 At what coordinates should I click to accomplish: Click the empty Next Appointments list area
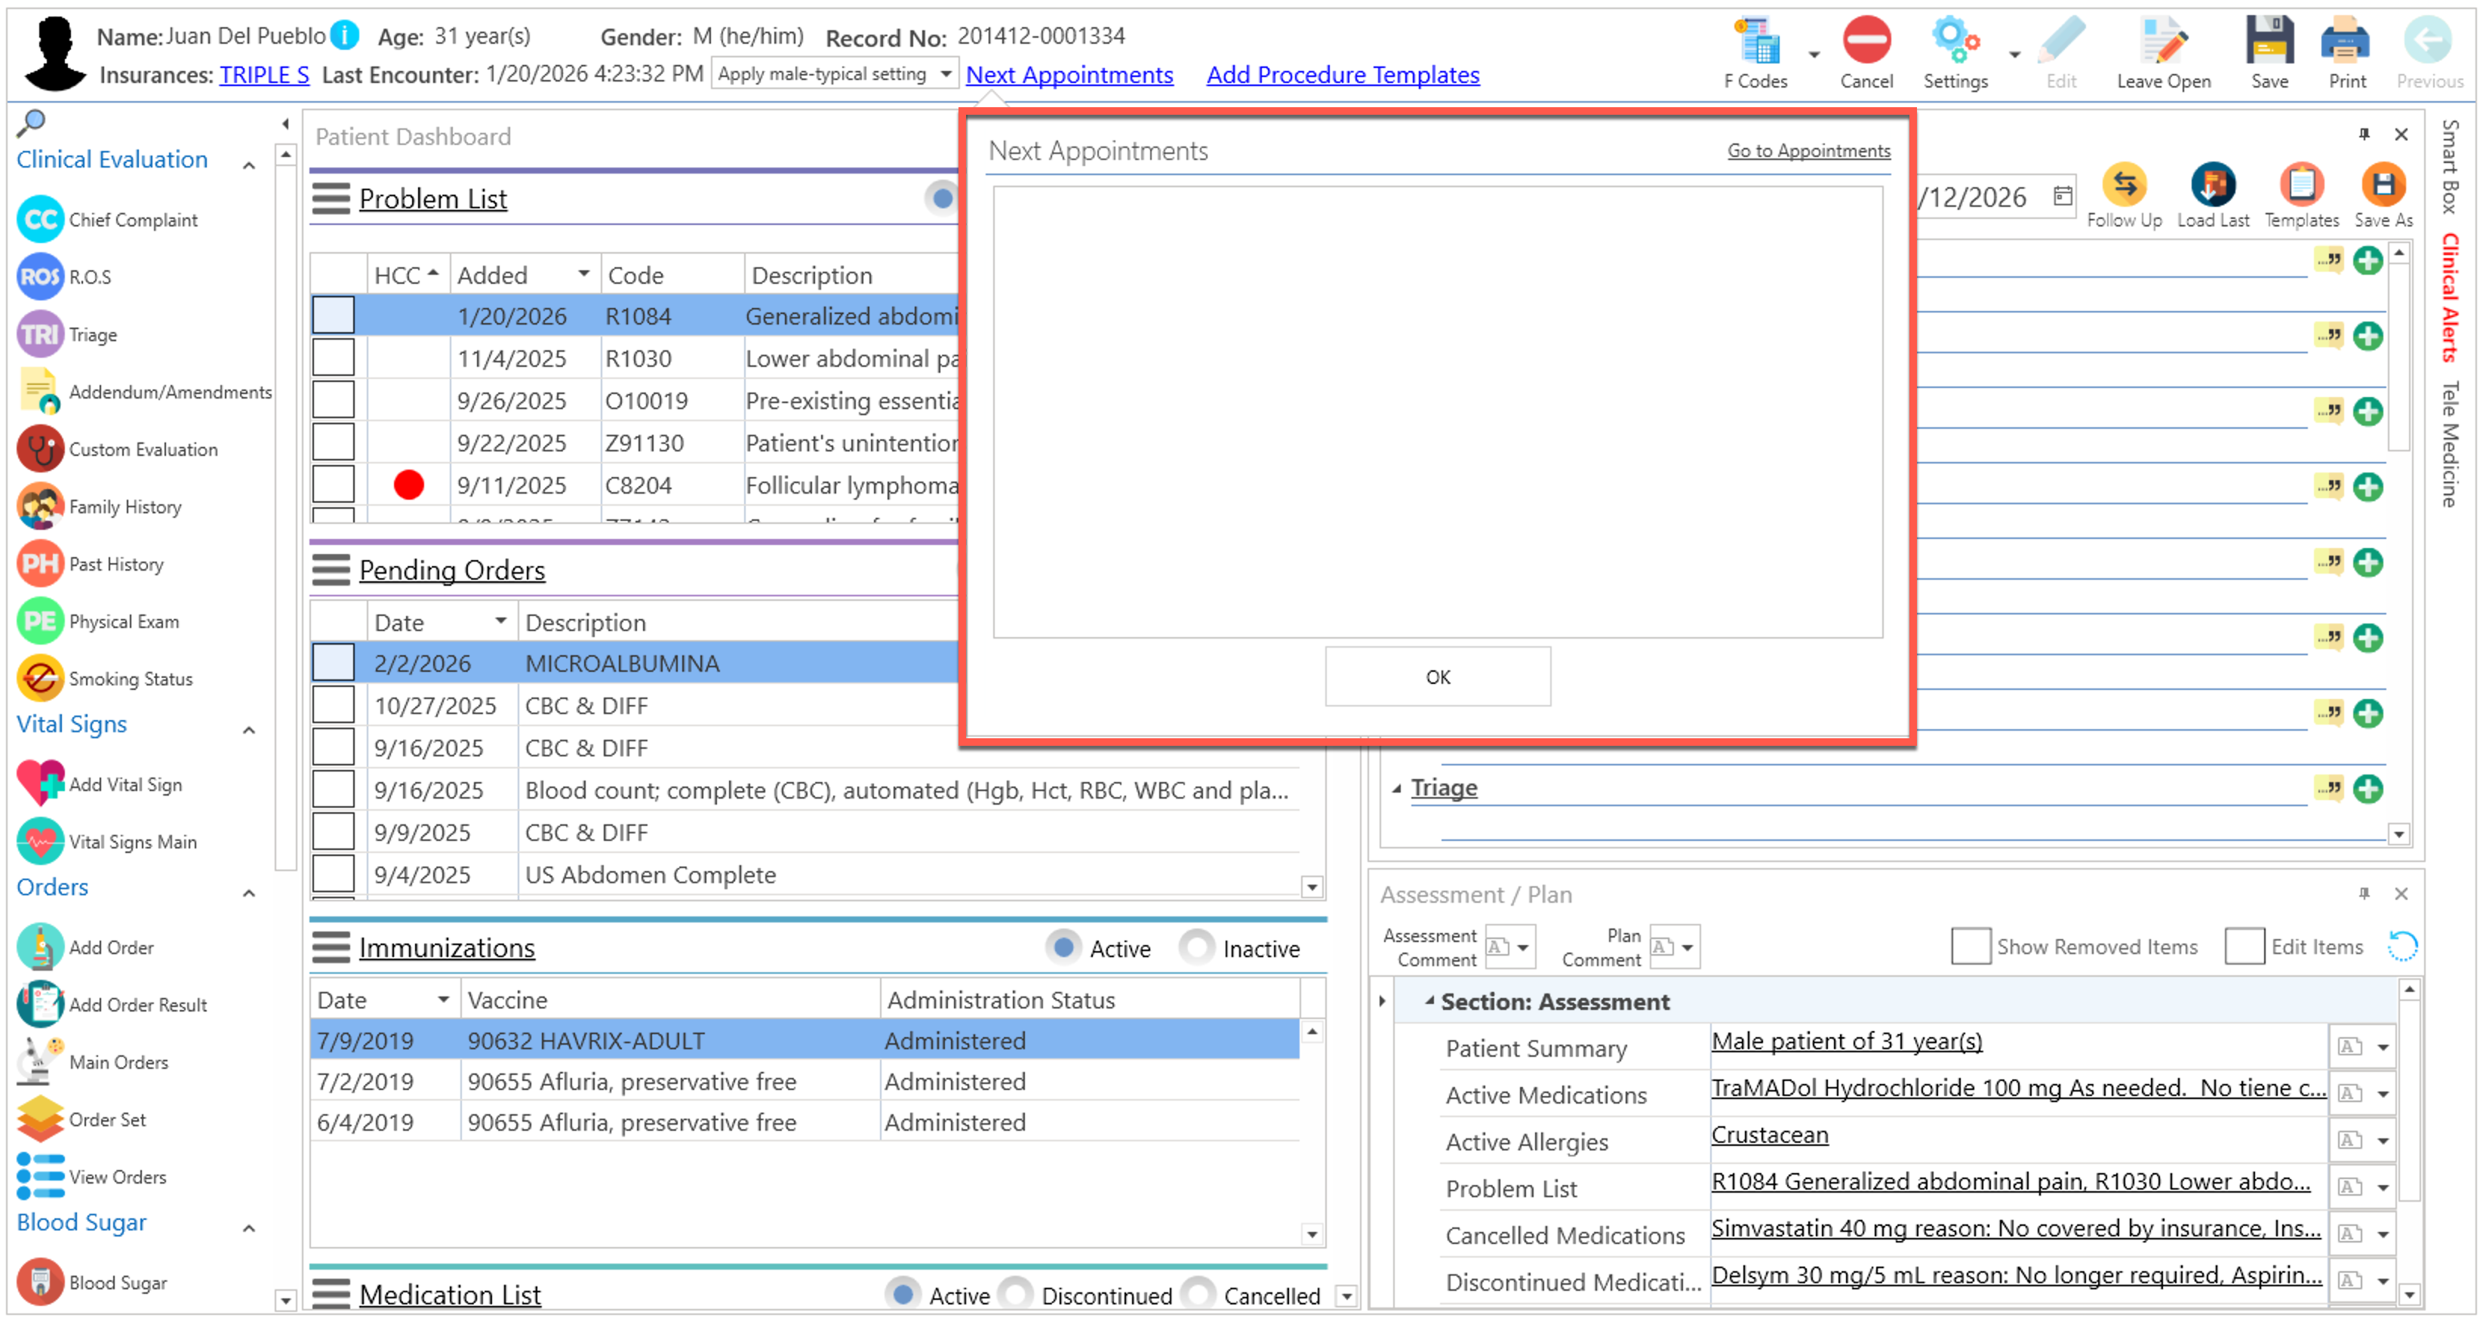tap(1437, 413)
